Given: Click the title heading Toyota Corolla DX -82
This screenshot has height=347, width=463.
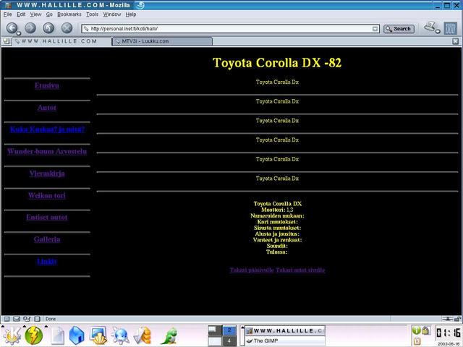Looking at the screenshot, I should [277, 63].
